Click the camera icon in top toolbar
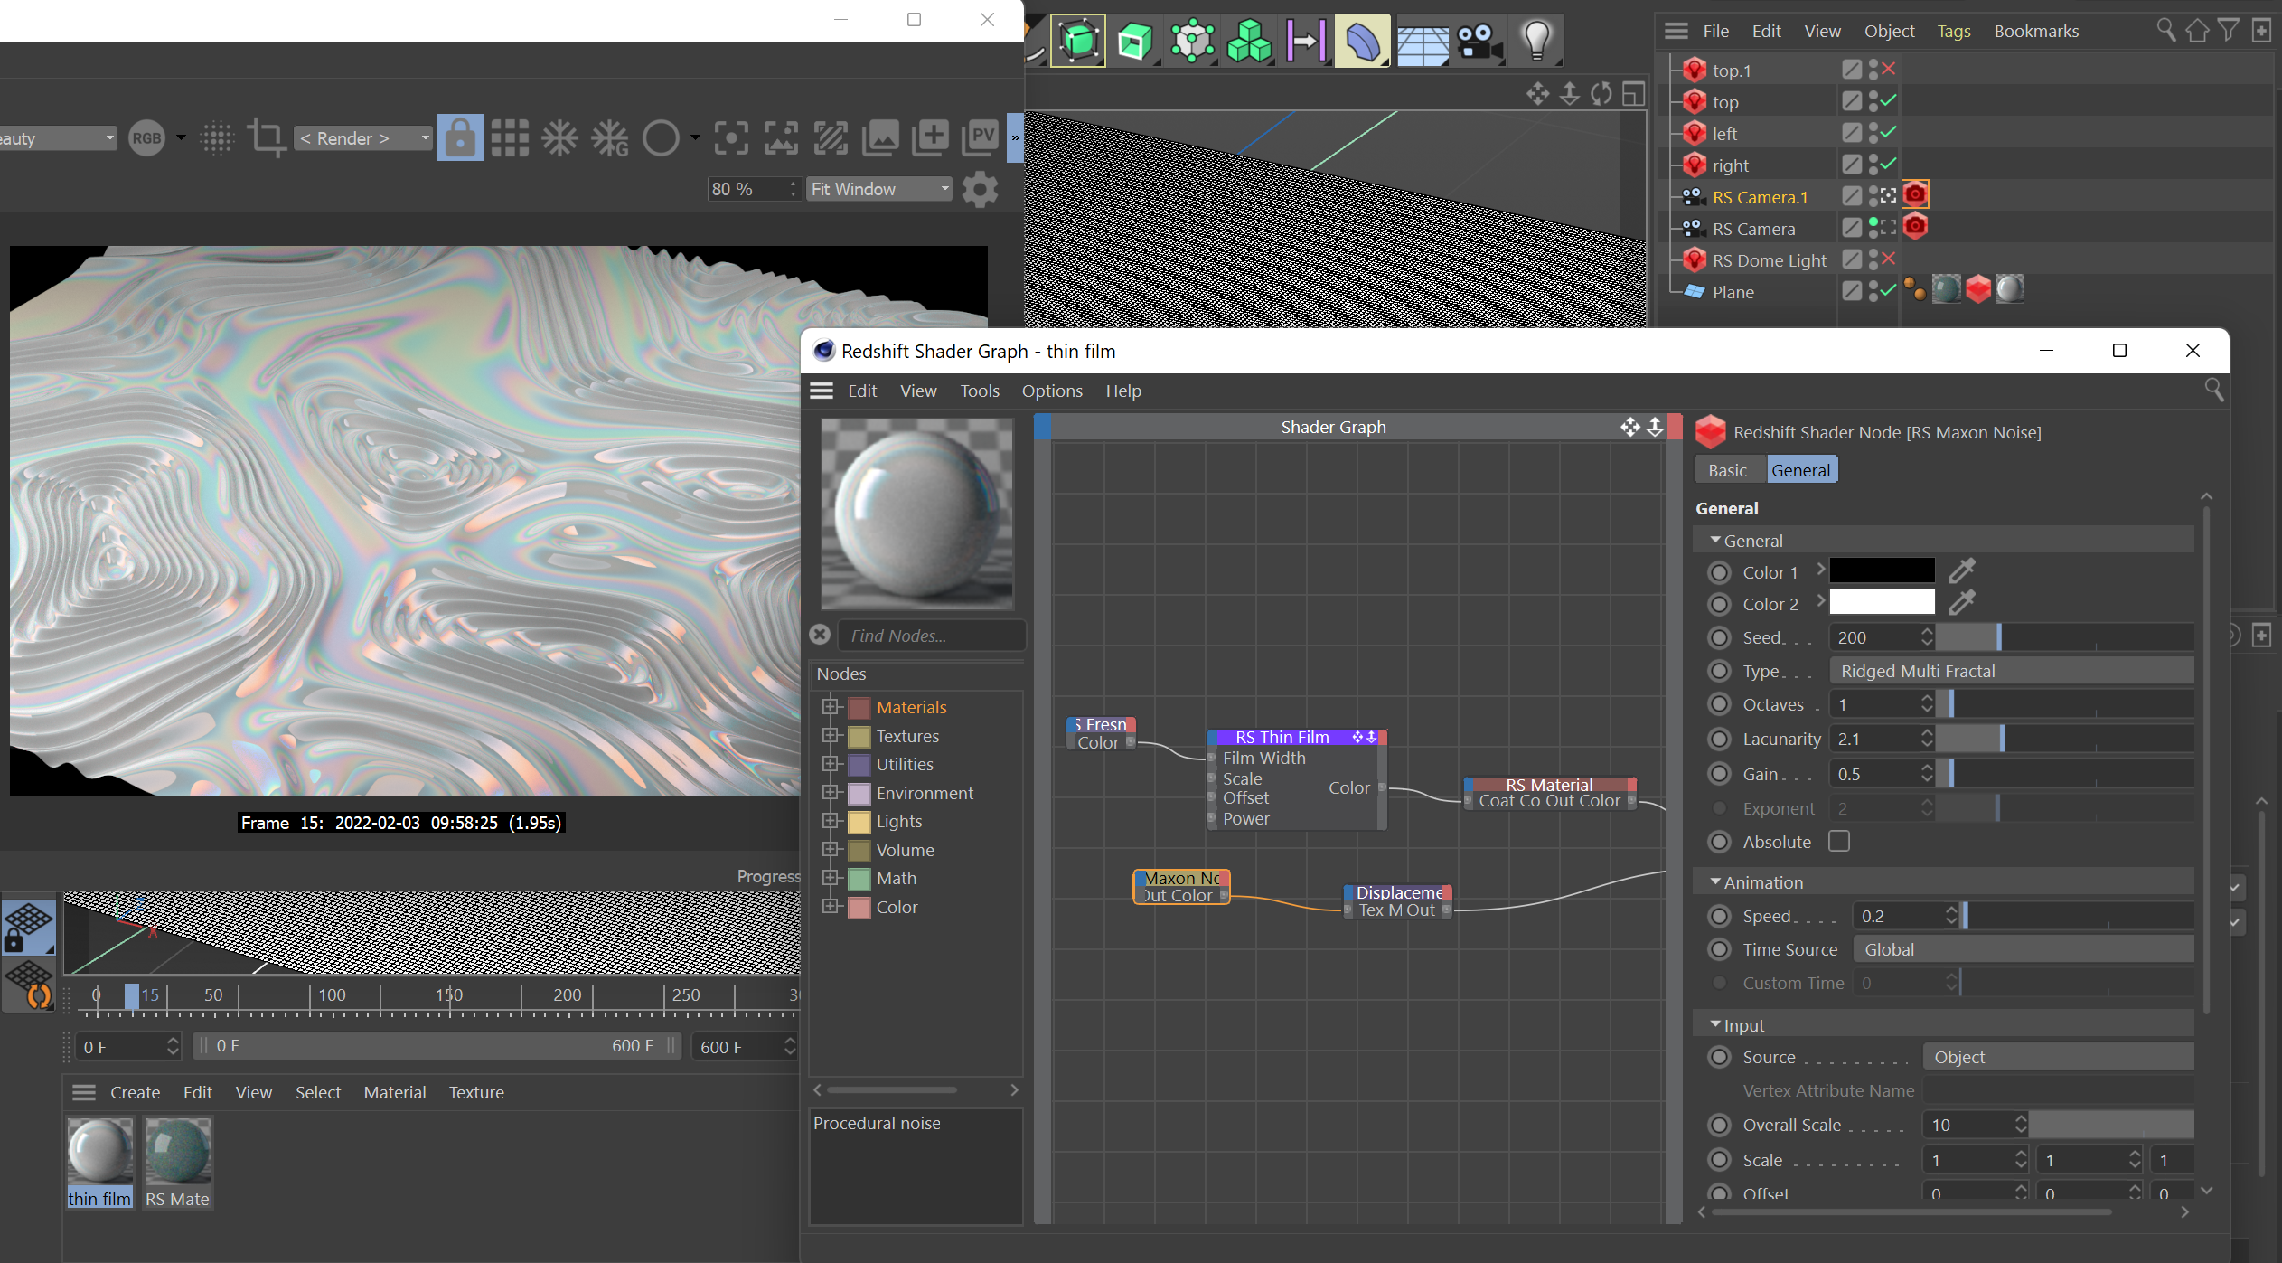This screenshot has width=2282, height=1263. click(x=1479, y=41)
